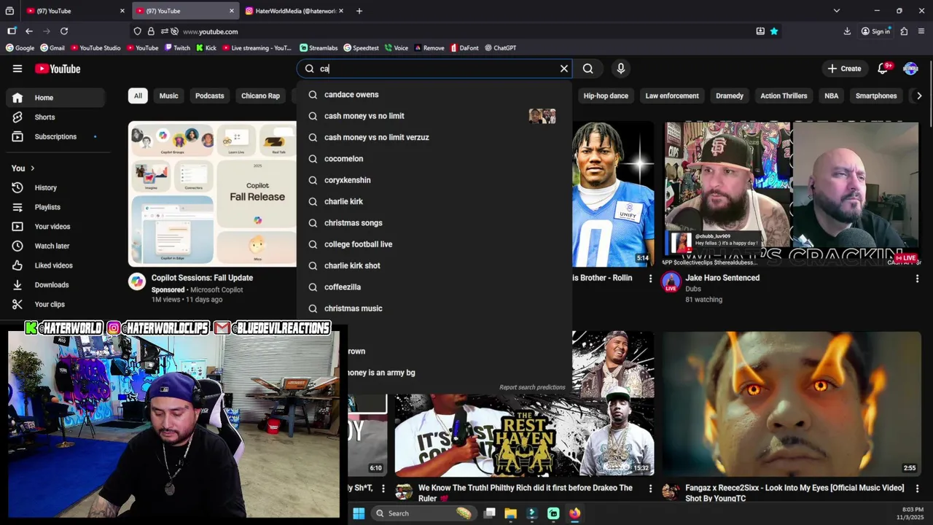Clear the search box with the X
Screen dimensions: 933x525
563,69
